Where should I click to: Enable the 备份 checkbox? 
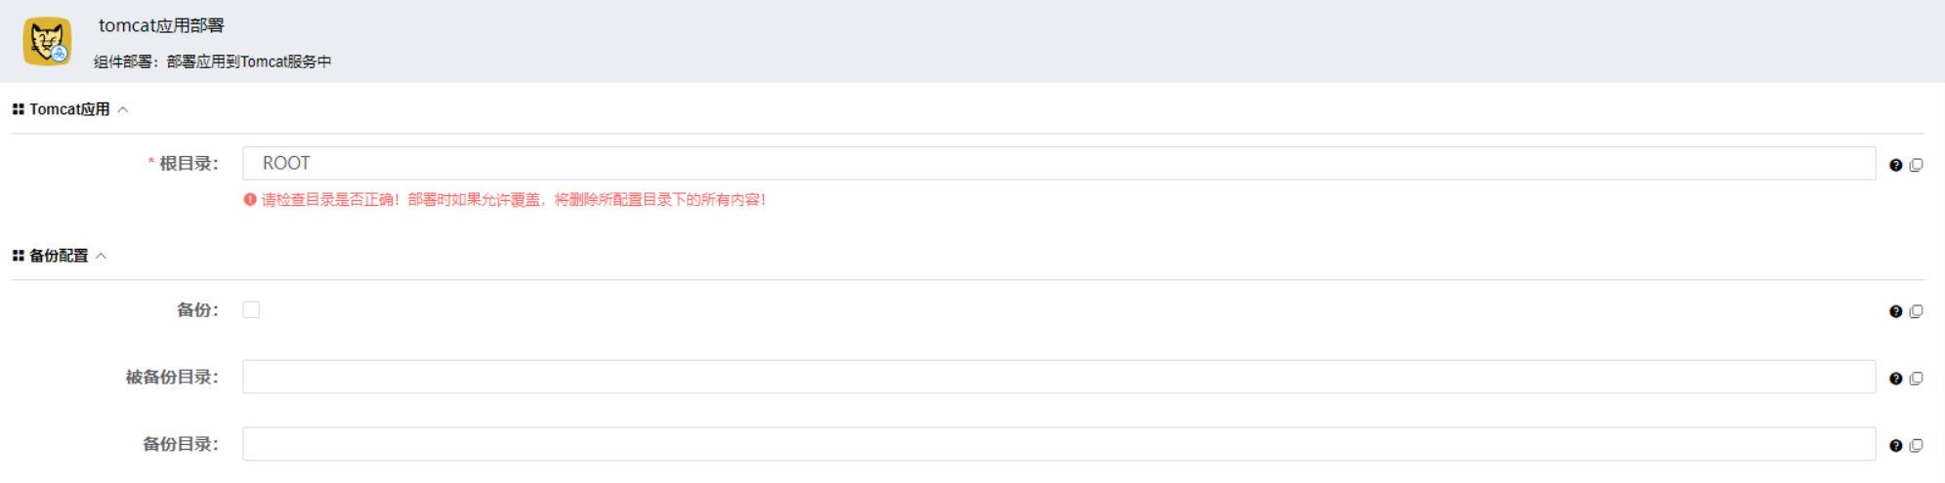251,310
